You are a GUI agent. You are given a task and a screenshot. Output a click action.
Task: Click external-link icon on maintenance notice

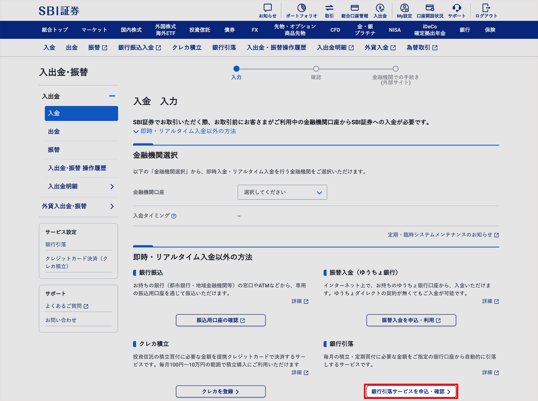pos(497,235)
